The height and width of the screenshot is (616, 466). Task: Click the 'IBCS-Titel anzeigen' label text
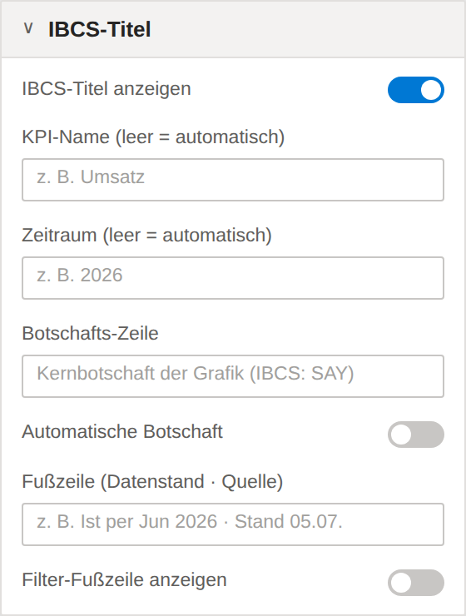click(x=107, y=89)
